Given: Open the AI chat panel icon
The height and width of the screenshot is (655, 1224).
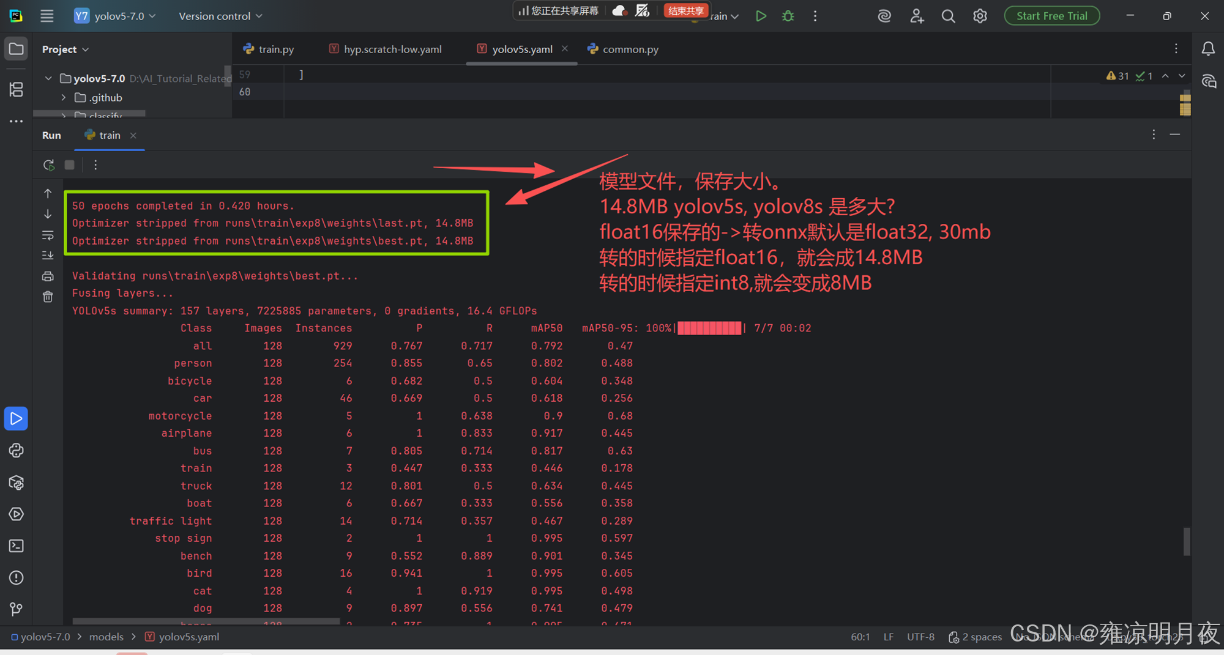Looking at the screenshot, I should 1208,81.
